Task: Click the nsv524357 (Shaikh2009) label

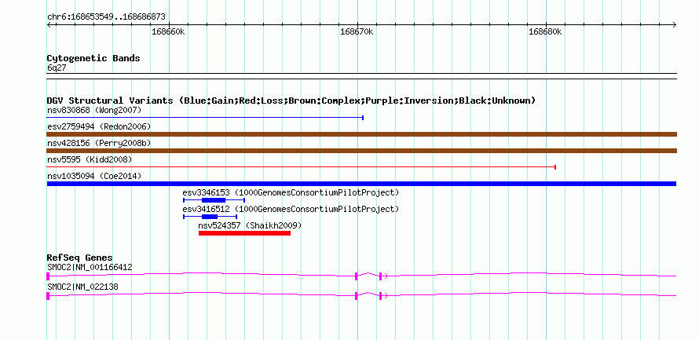Action: [x=250, y=225]
